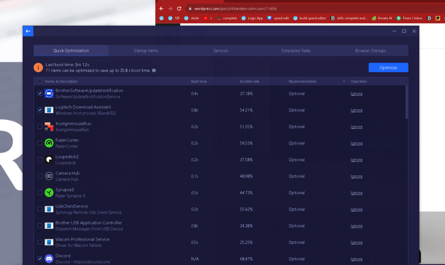The image size is (445, 265).
Task: Click the Discord icon
Action: (49, 258)
